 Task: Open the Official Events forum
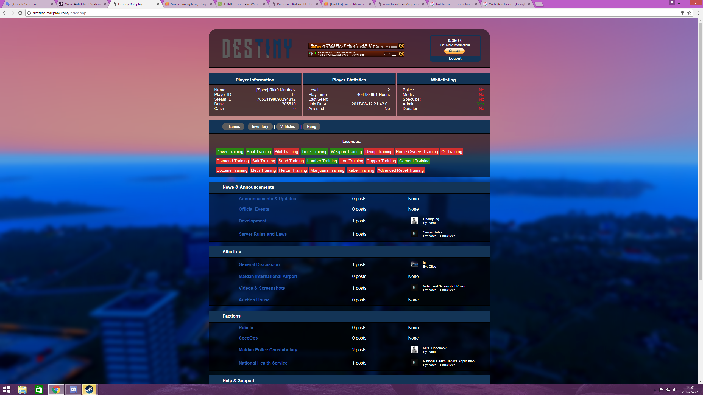(x=254, y=209)
